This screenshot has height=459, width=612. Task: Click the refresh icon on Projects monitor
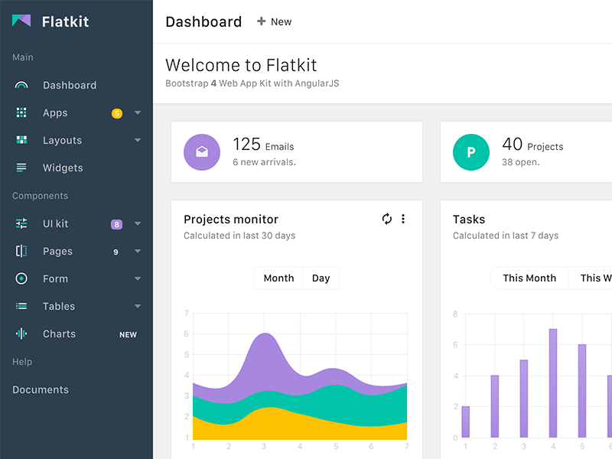pos(386,219)
